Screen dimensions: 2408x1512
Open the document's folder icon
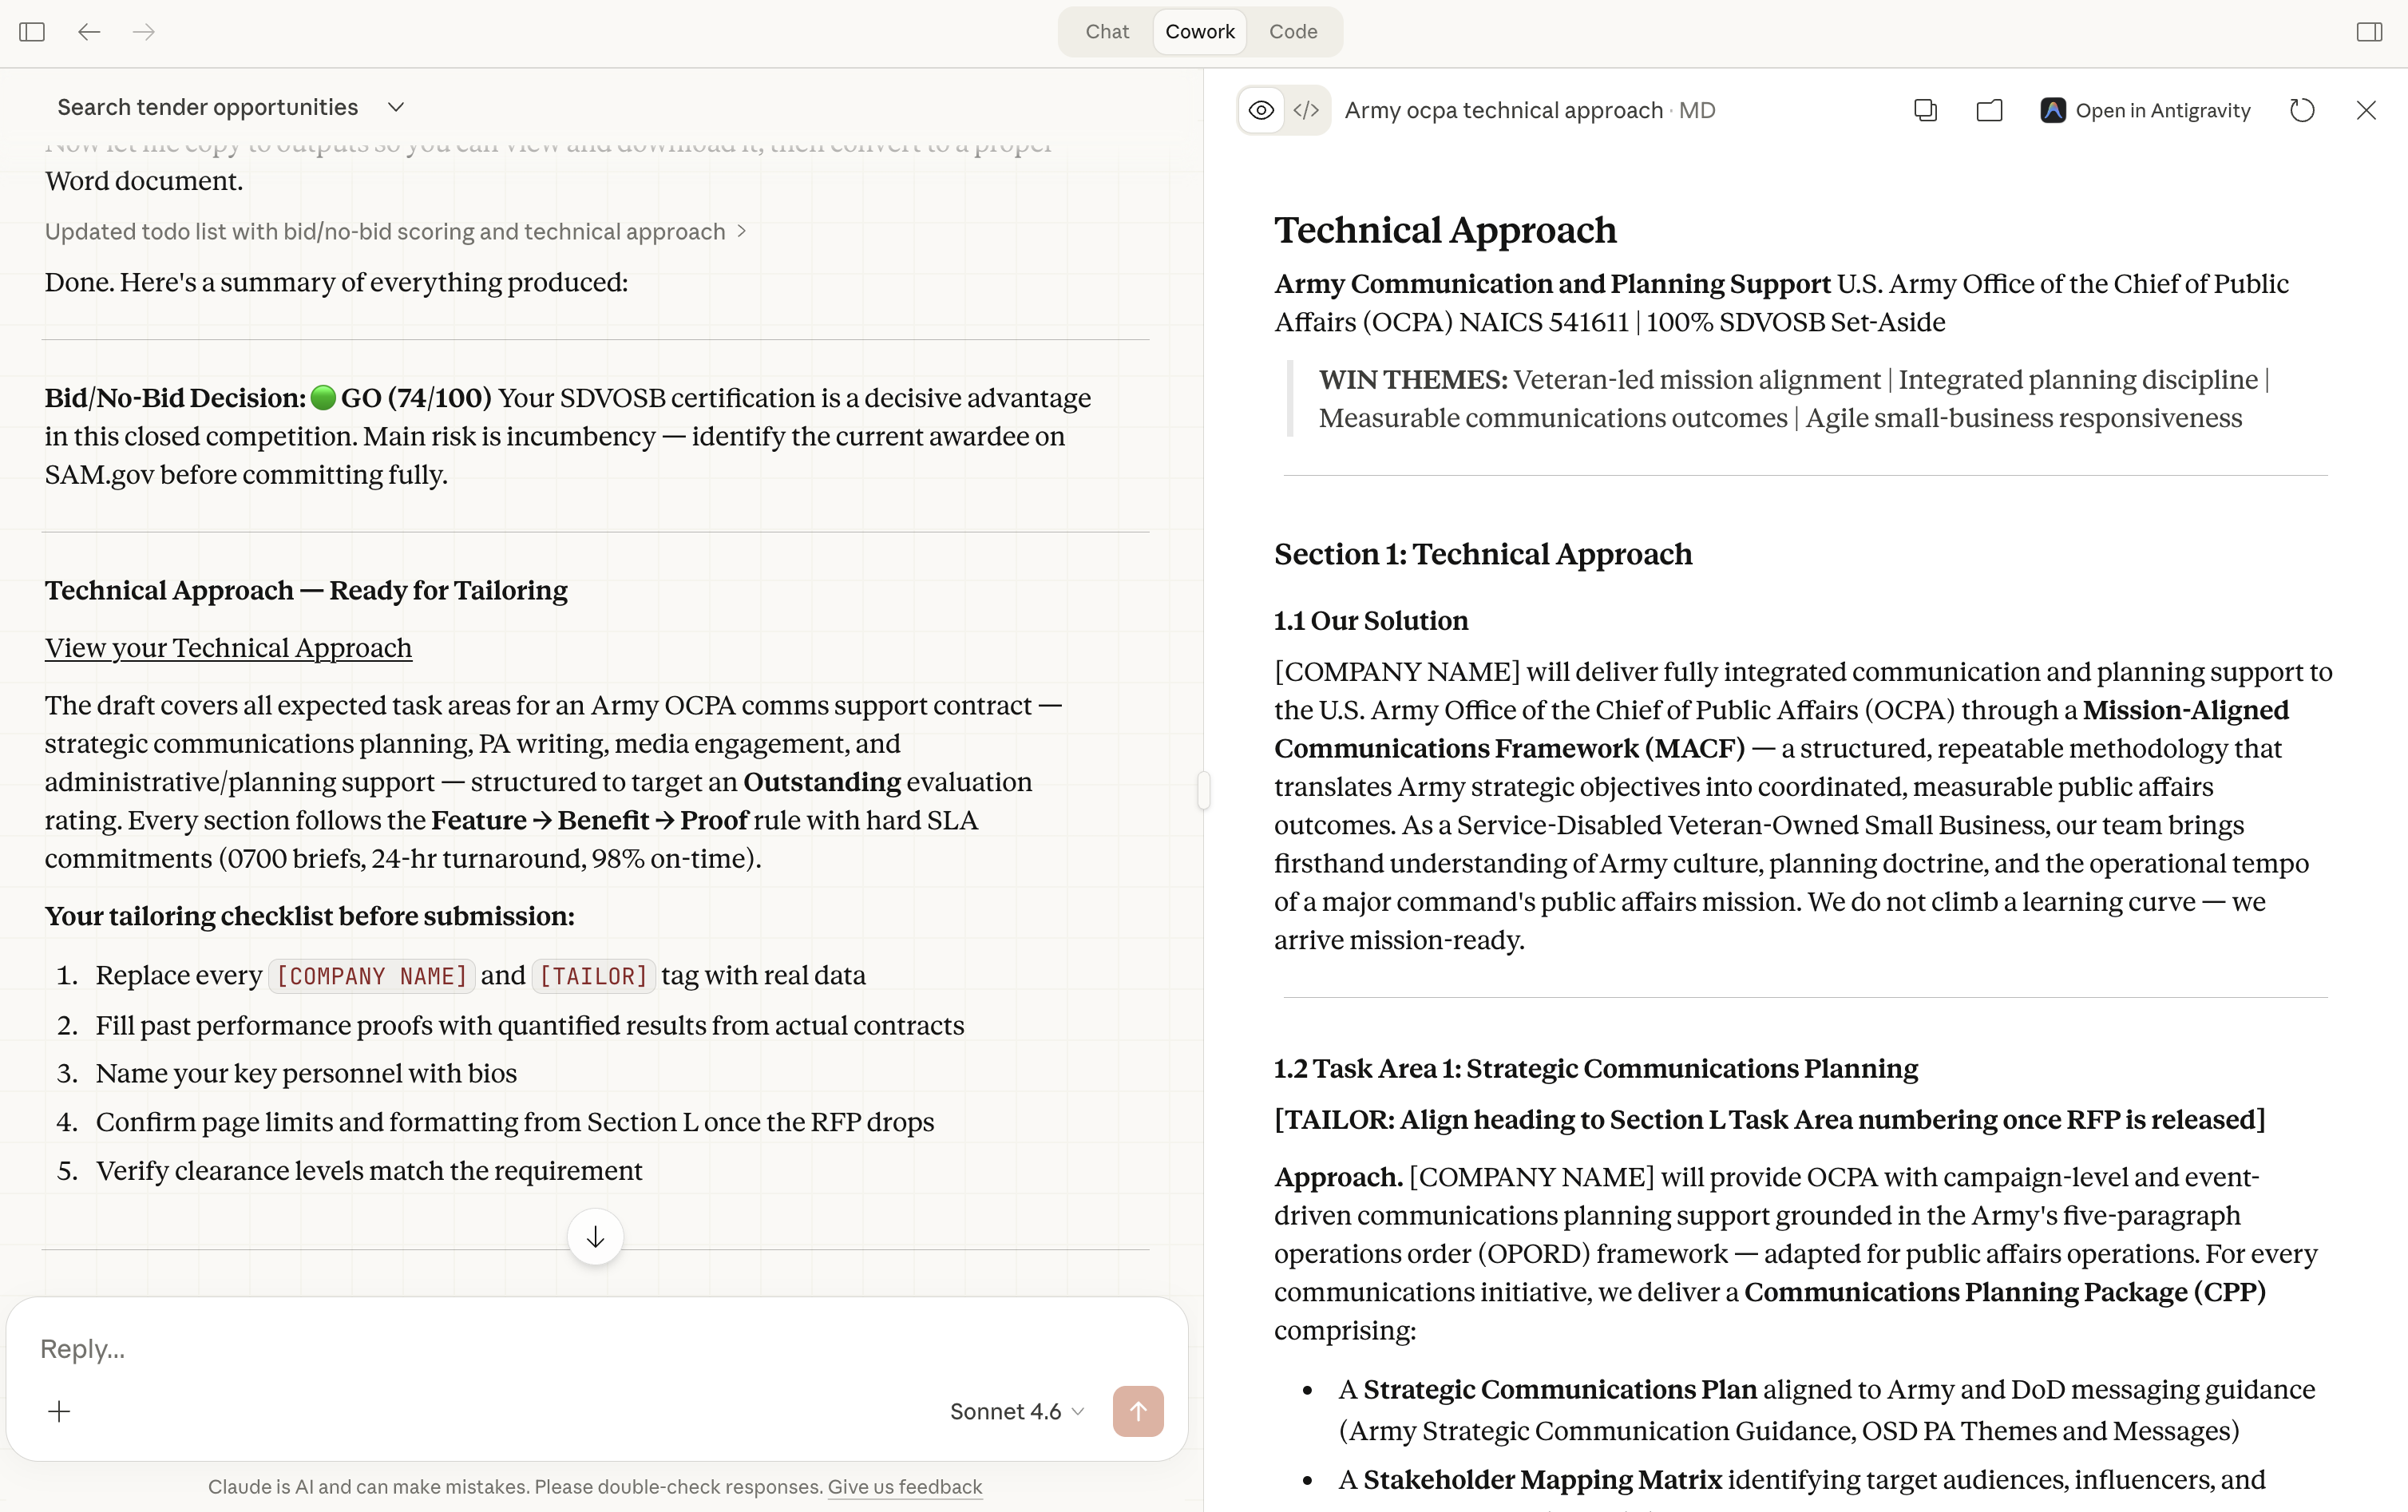pyautogui.click(x=1989, y=110)
